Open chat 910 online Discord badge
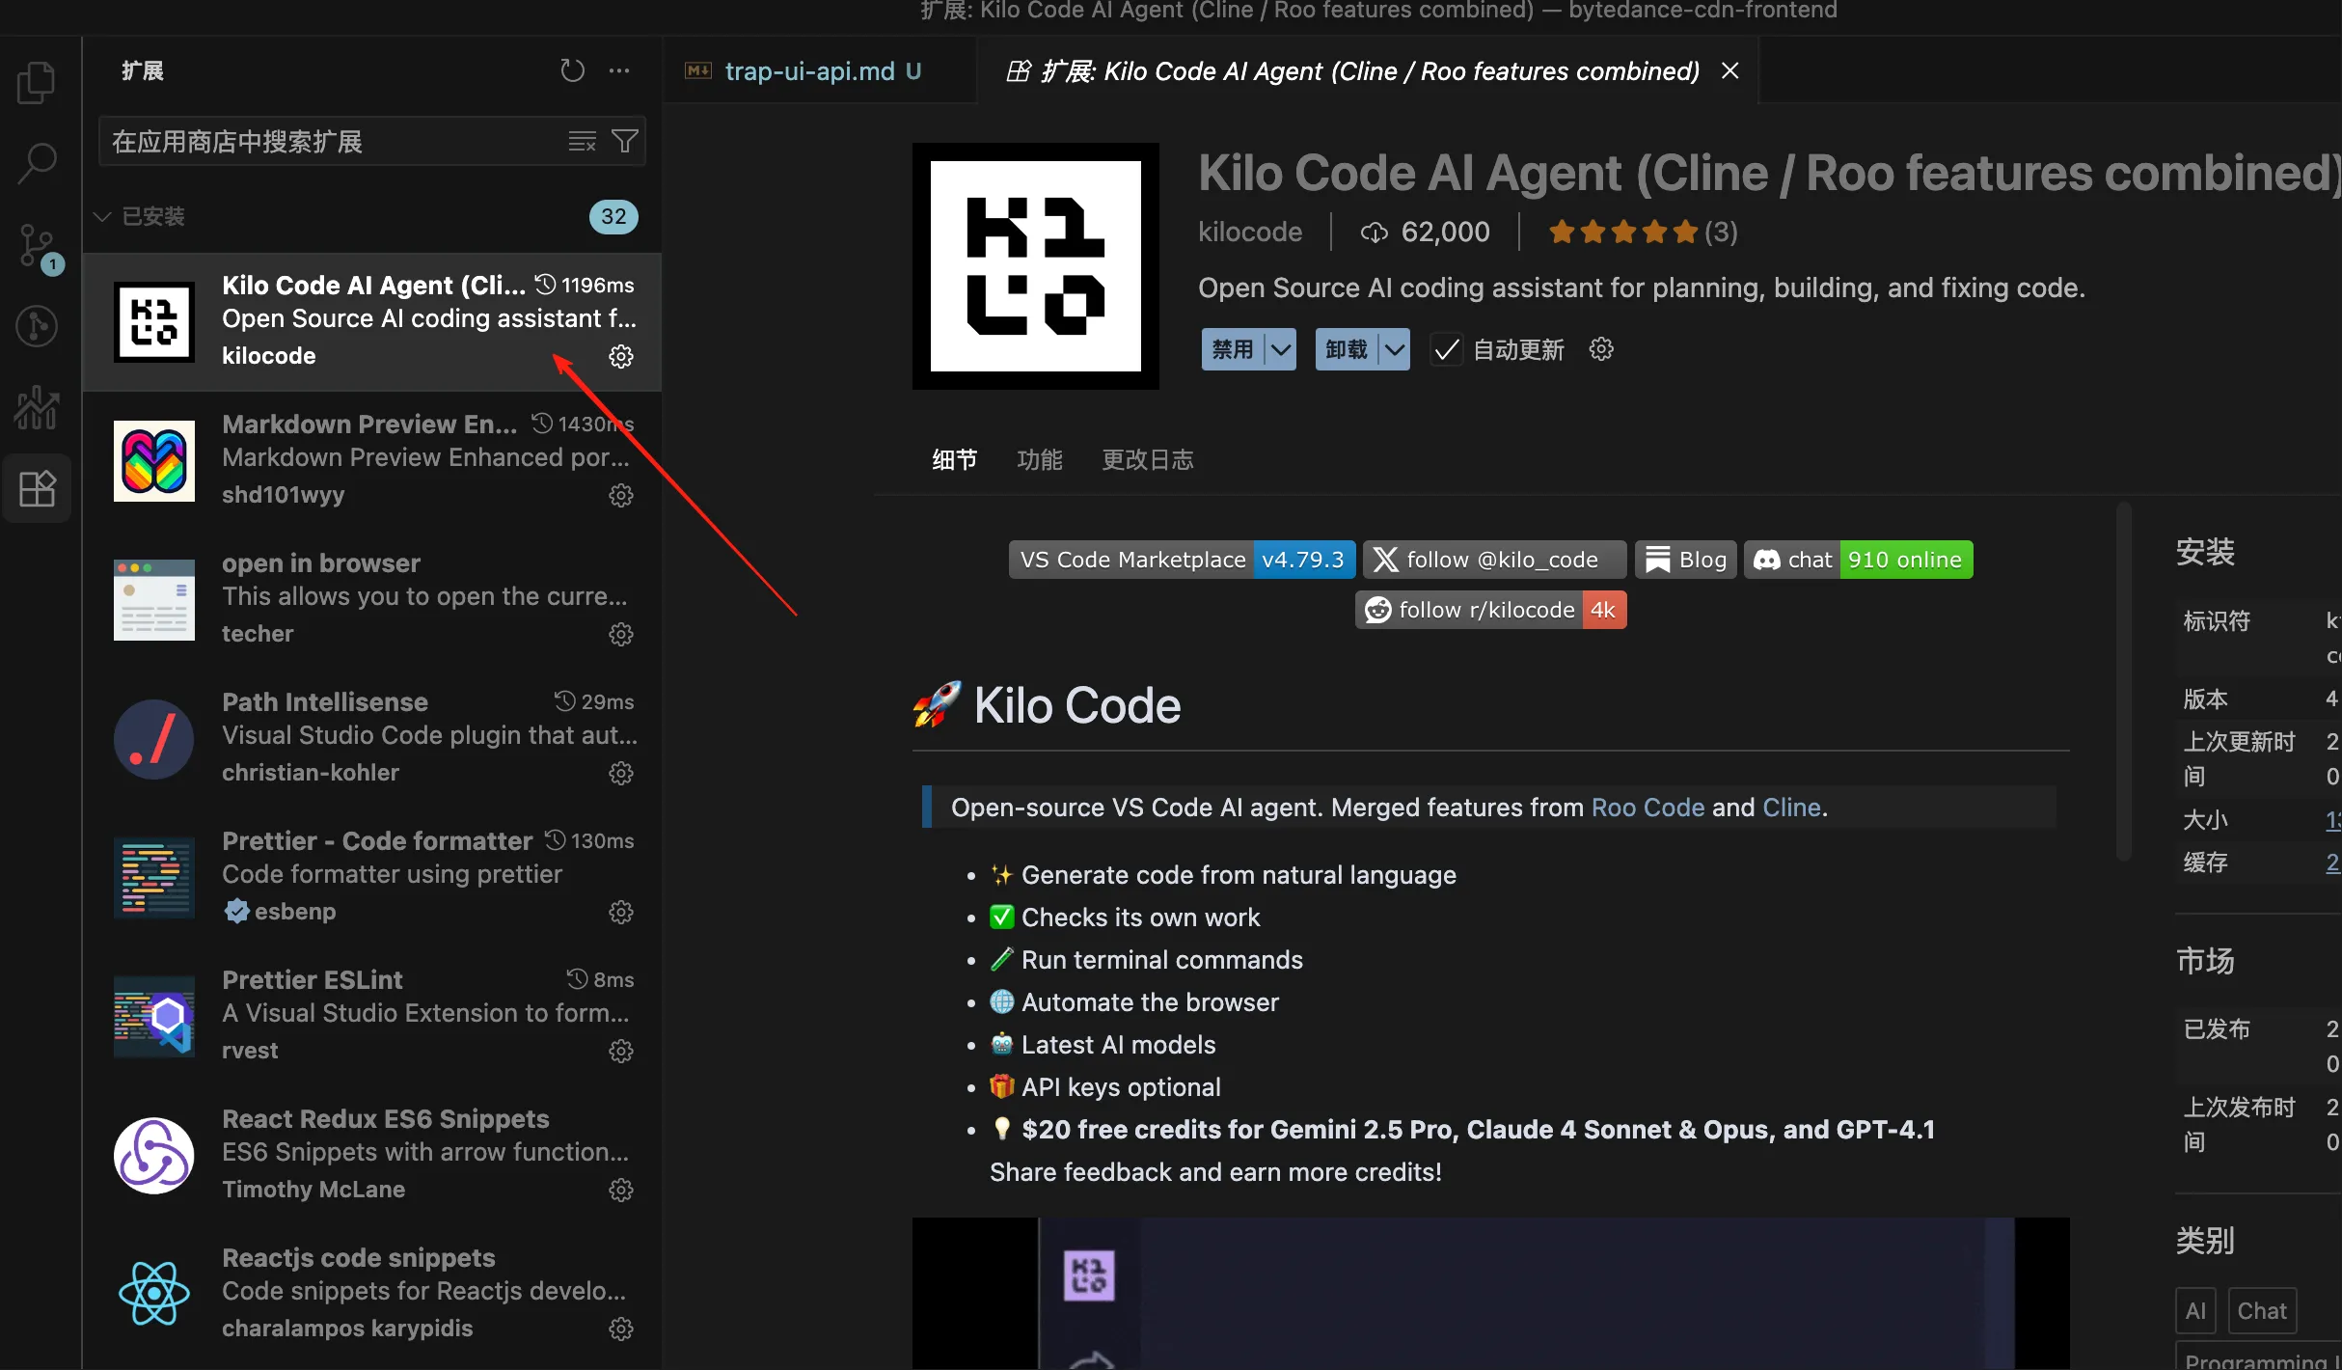This screenshot has height=1370, width=2342. 1858,560
